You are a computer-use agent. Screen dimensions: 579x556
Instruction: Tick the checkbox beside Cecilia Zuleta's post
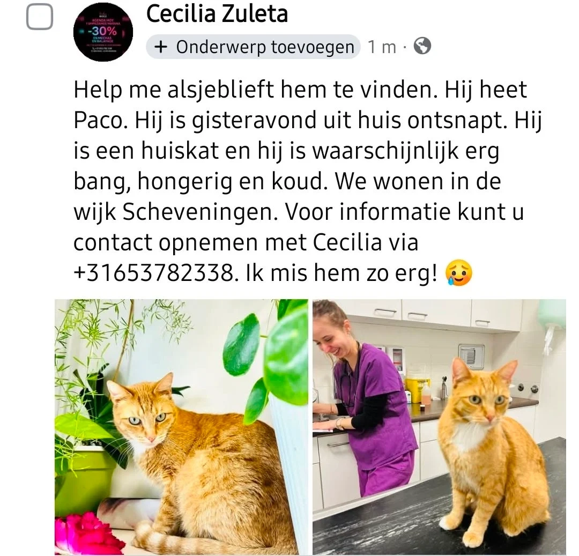[40, 17]
